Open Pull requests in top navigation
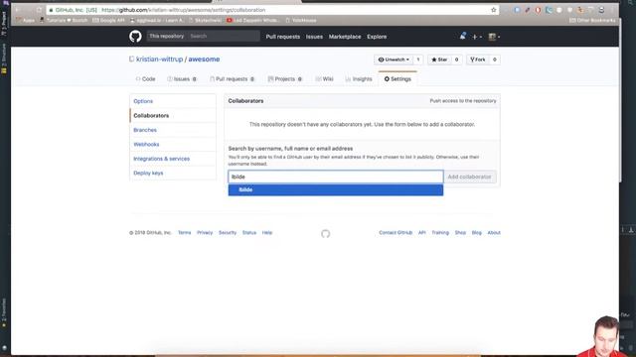Screen dimensions: 636x357 tap(282, 37)
